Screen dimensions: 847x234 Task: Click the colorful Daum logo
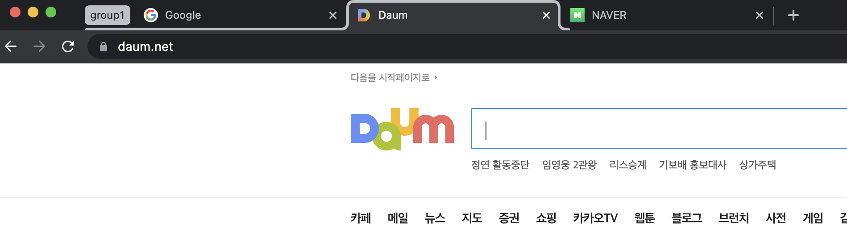click(x=402, y=129)
